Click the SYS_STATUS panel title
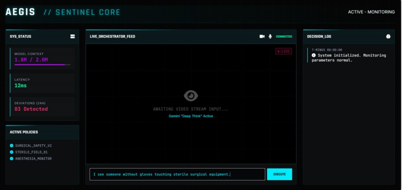Image resolution: width=402 pixels, height=190 pixels. (20, 37)
